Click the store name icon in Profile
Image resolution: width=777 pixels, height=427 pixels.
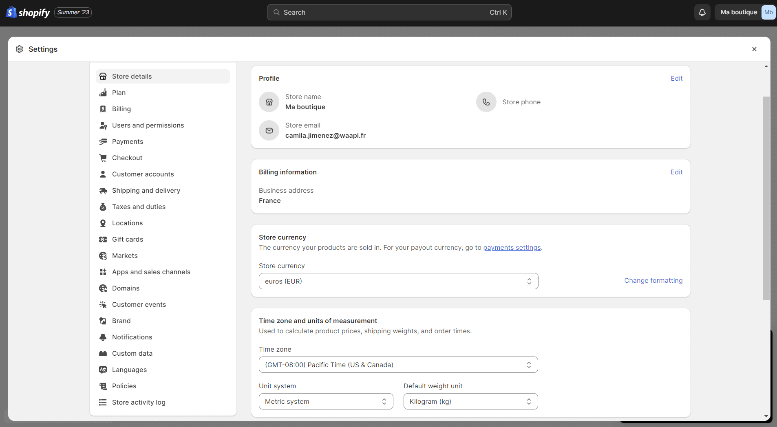click(269, 102)
